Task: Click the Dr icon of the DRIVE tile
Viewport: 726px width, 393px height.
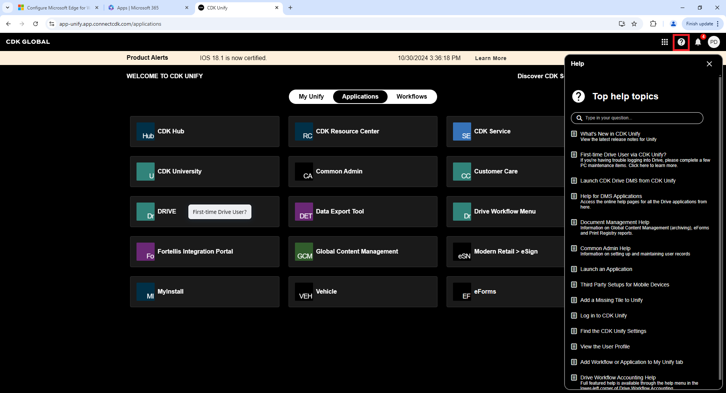Action: [x=146, y=212]
